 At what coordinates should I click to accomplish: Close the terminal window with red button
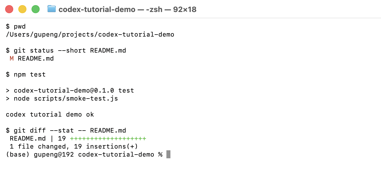tap(9, 9)
